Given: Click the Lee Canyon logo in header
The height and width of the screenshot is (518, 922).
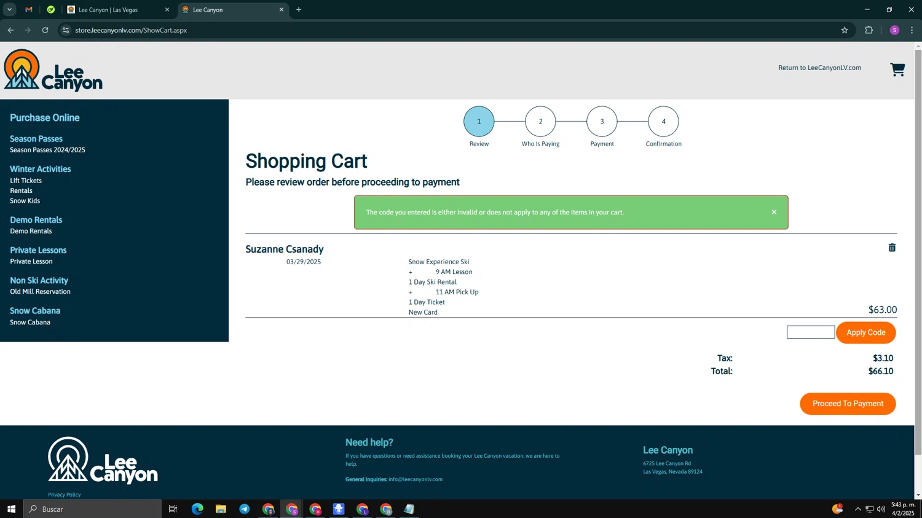Looking at the screenshot, I should (53, 71).
